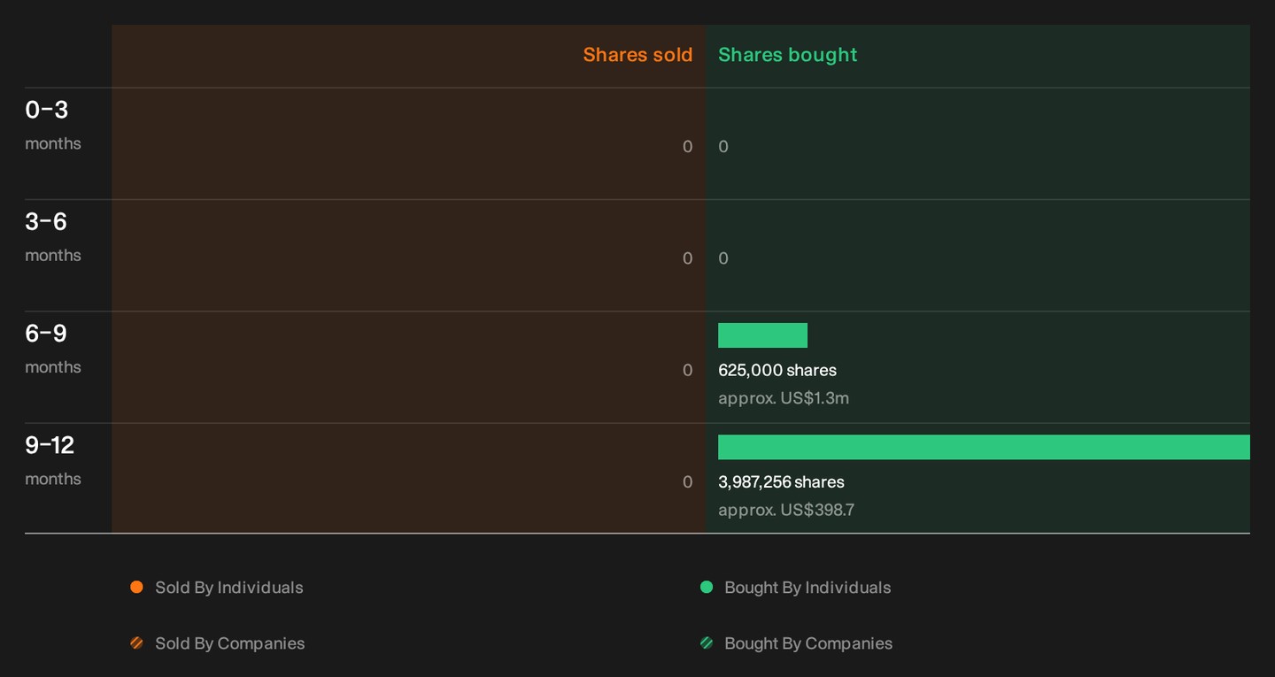Click the approx. US$398.7 value
The height and width of the screenshot is (677, 1275).
pyautogui.click(x=786, y=510)
